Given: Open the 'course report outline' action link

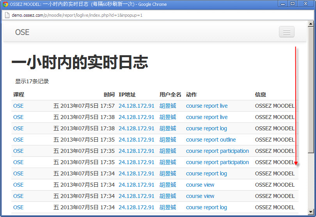Looking at the screenshot, I should [x=211, y=140].
